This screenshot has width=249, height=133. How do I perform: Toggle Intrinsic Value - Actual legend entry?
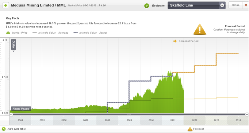[x=90, y=33]
